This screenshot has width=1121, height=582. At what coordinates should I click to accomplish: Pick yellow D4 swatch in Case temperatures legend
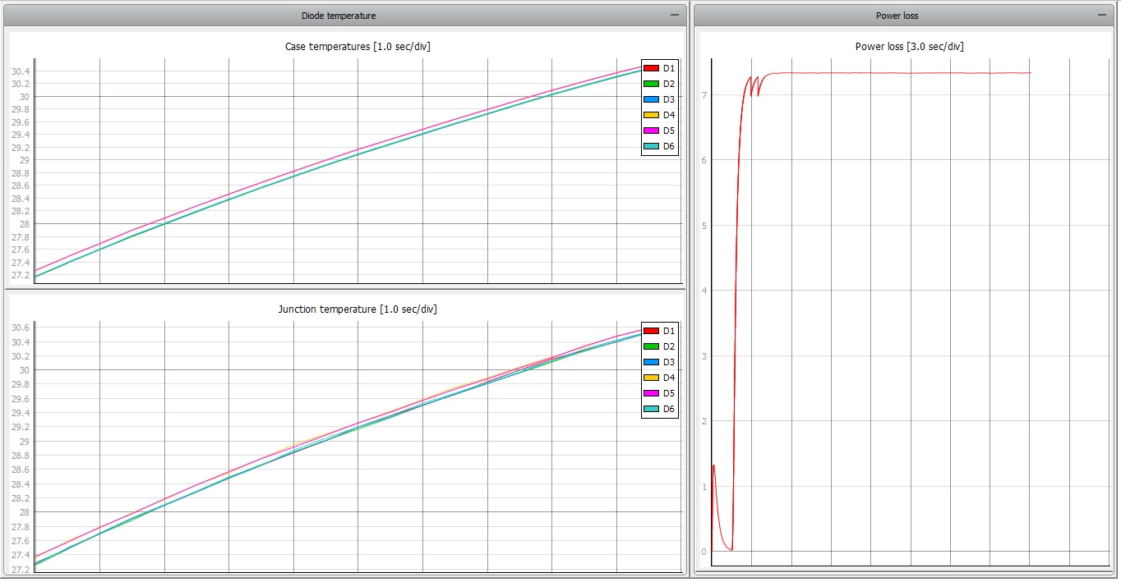[x=651, y=115]
